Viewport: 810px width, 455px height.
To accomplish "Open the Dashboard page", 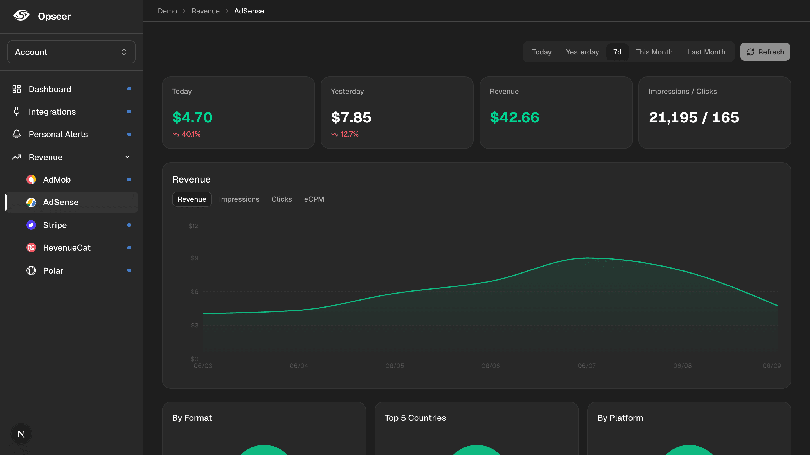I will point(71,89).
